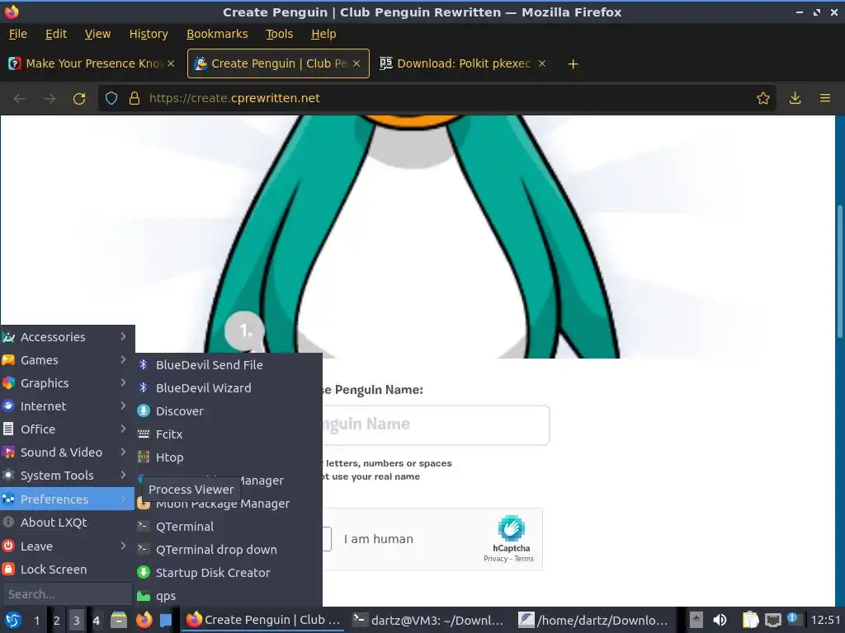The height and width of the screenshot is (633, 845).
Task: Launch Firefox from panel quicklaunch
Action: pyautogui.click(x=144, y=620)
